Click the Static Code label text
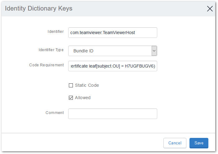 point(87,85)
